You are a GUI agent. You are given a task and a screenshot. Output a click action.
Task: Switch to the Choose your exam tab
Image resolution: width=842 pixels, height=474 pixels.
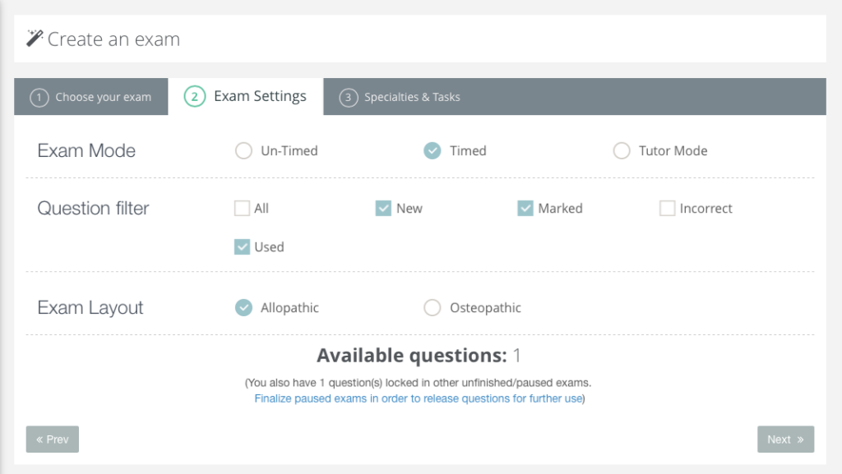click(x=90, y=96)
